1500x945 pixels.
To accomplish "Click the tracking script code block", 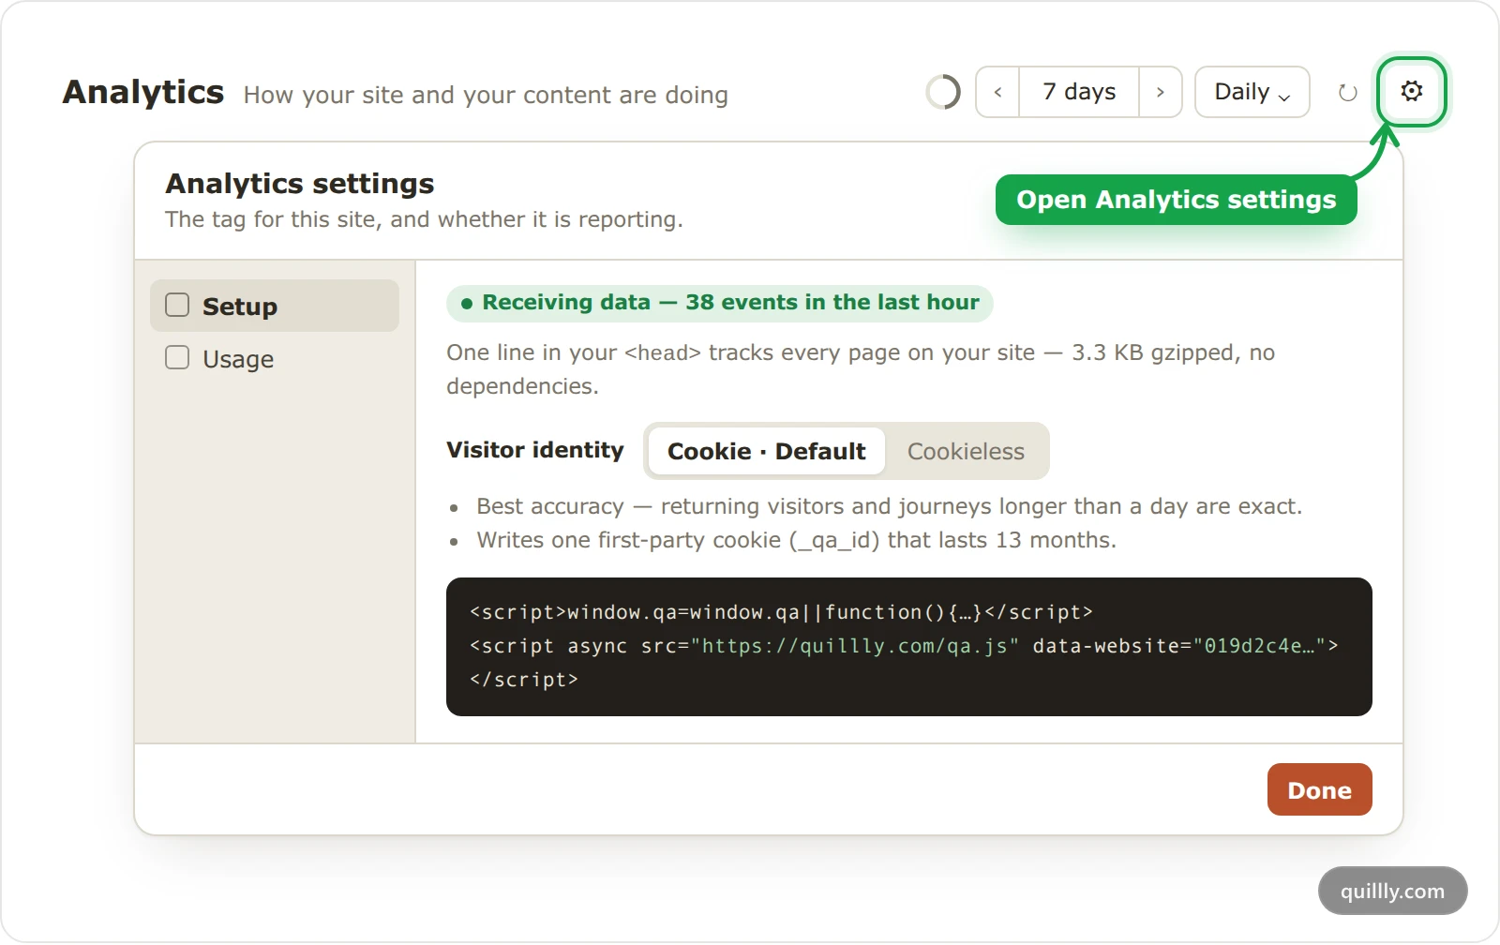I will (x=909, y=647).
